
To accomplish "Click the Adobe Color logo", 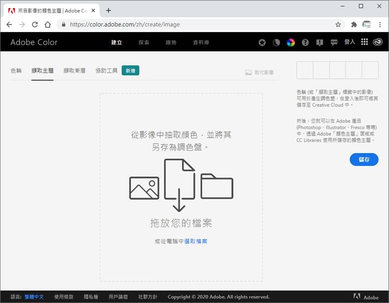I will click(34, 42).
